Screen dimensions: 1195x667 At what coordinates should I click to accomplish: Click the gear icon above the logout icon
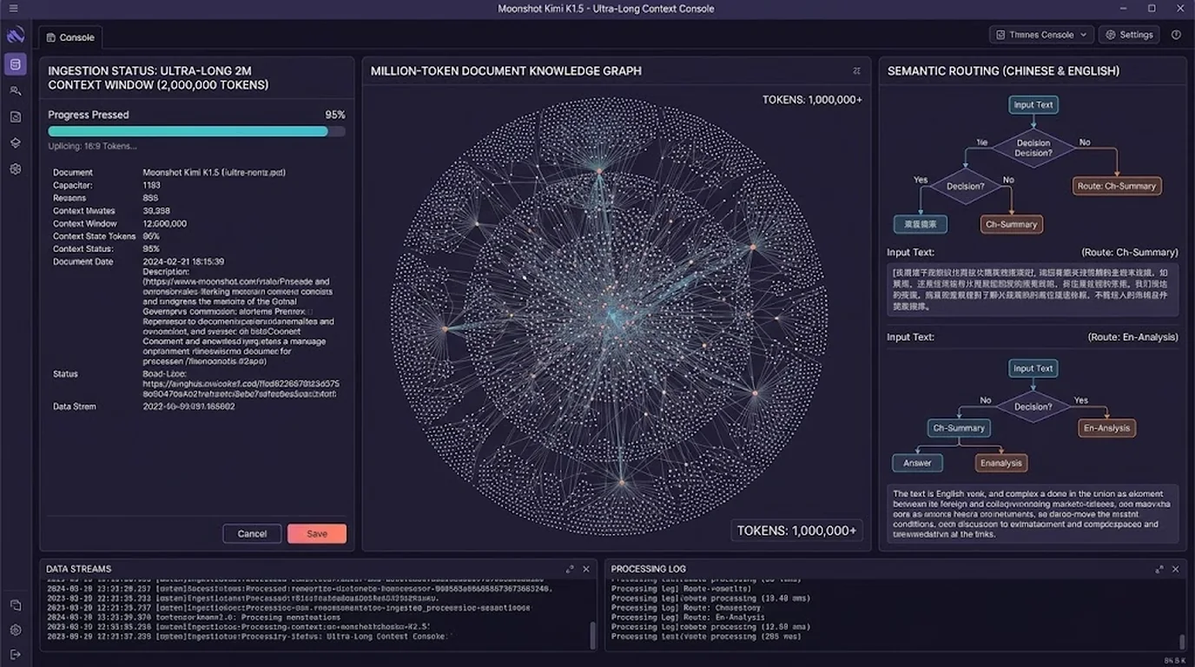[x=15, y=630]
